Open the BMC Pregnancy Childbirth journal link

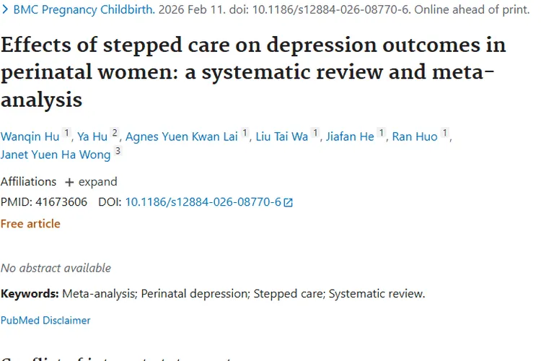pos(84,11)
